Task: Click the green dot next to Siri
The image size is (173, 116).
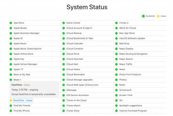Action: (x=116, y=101)
